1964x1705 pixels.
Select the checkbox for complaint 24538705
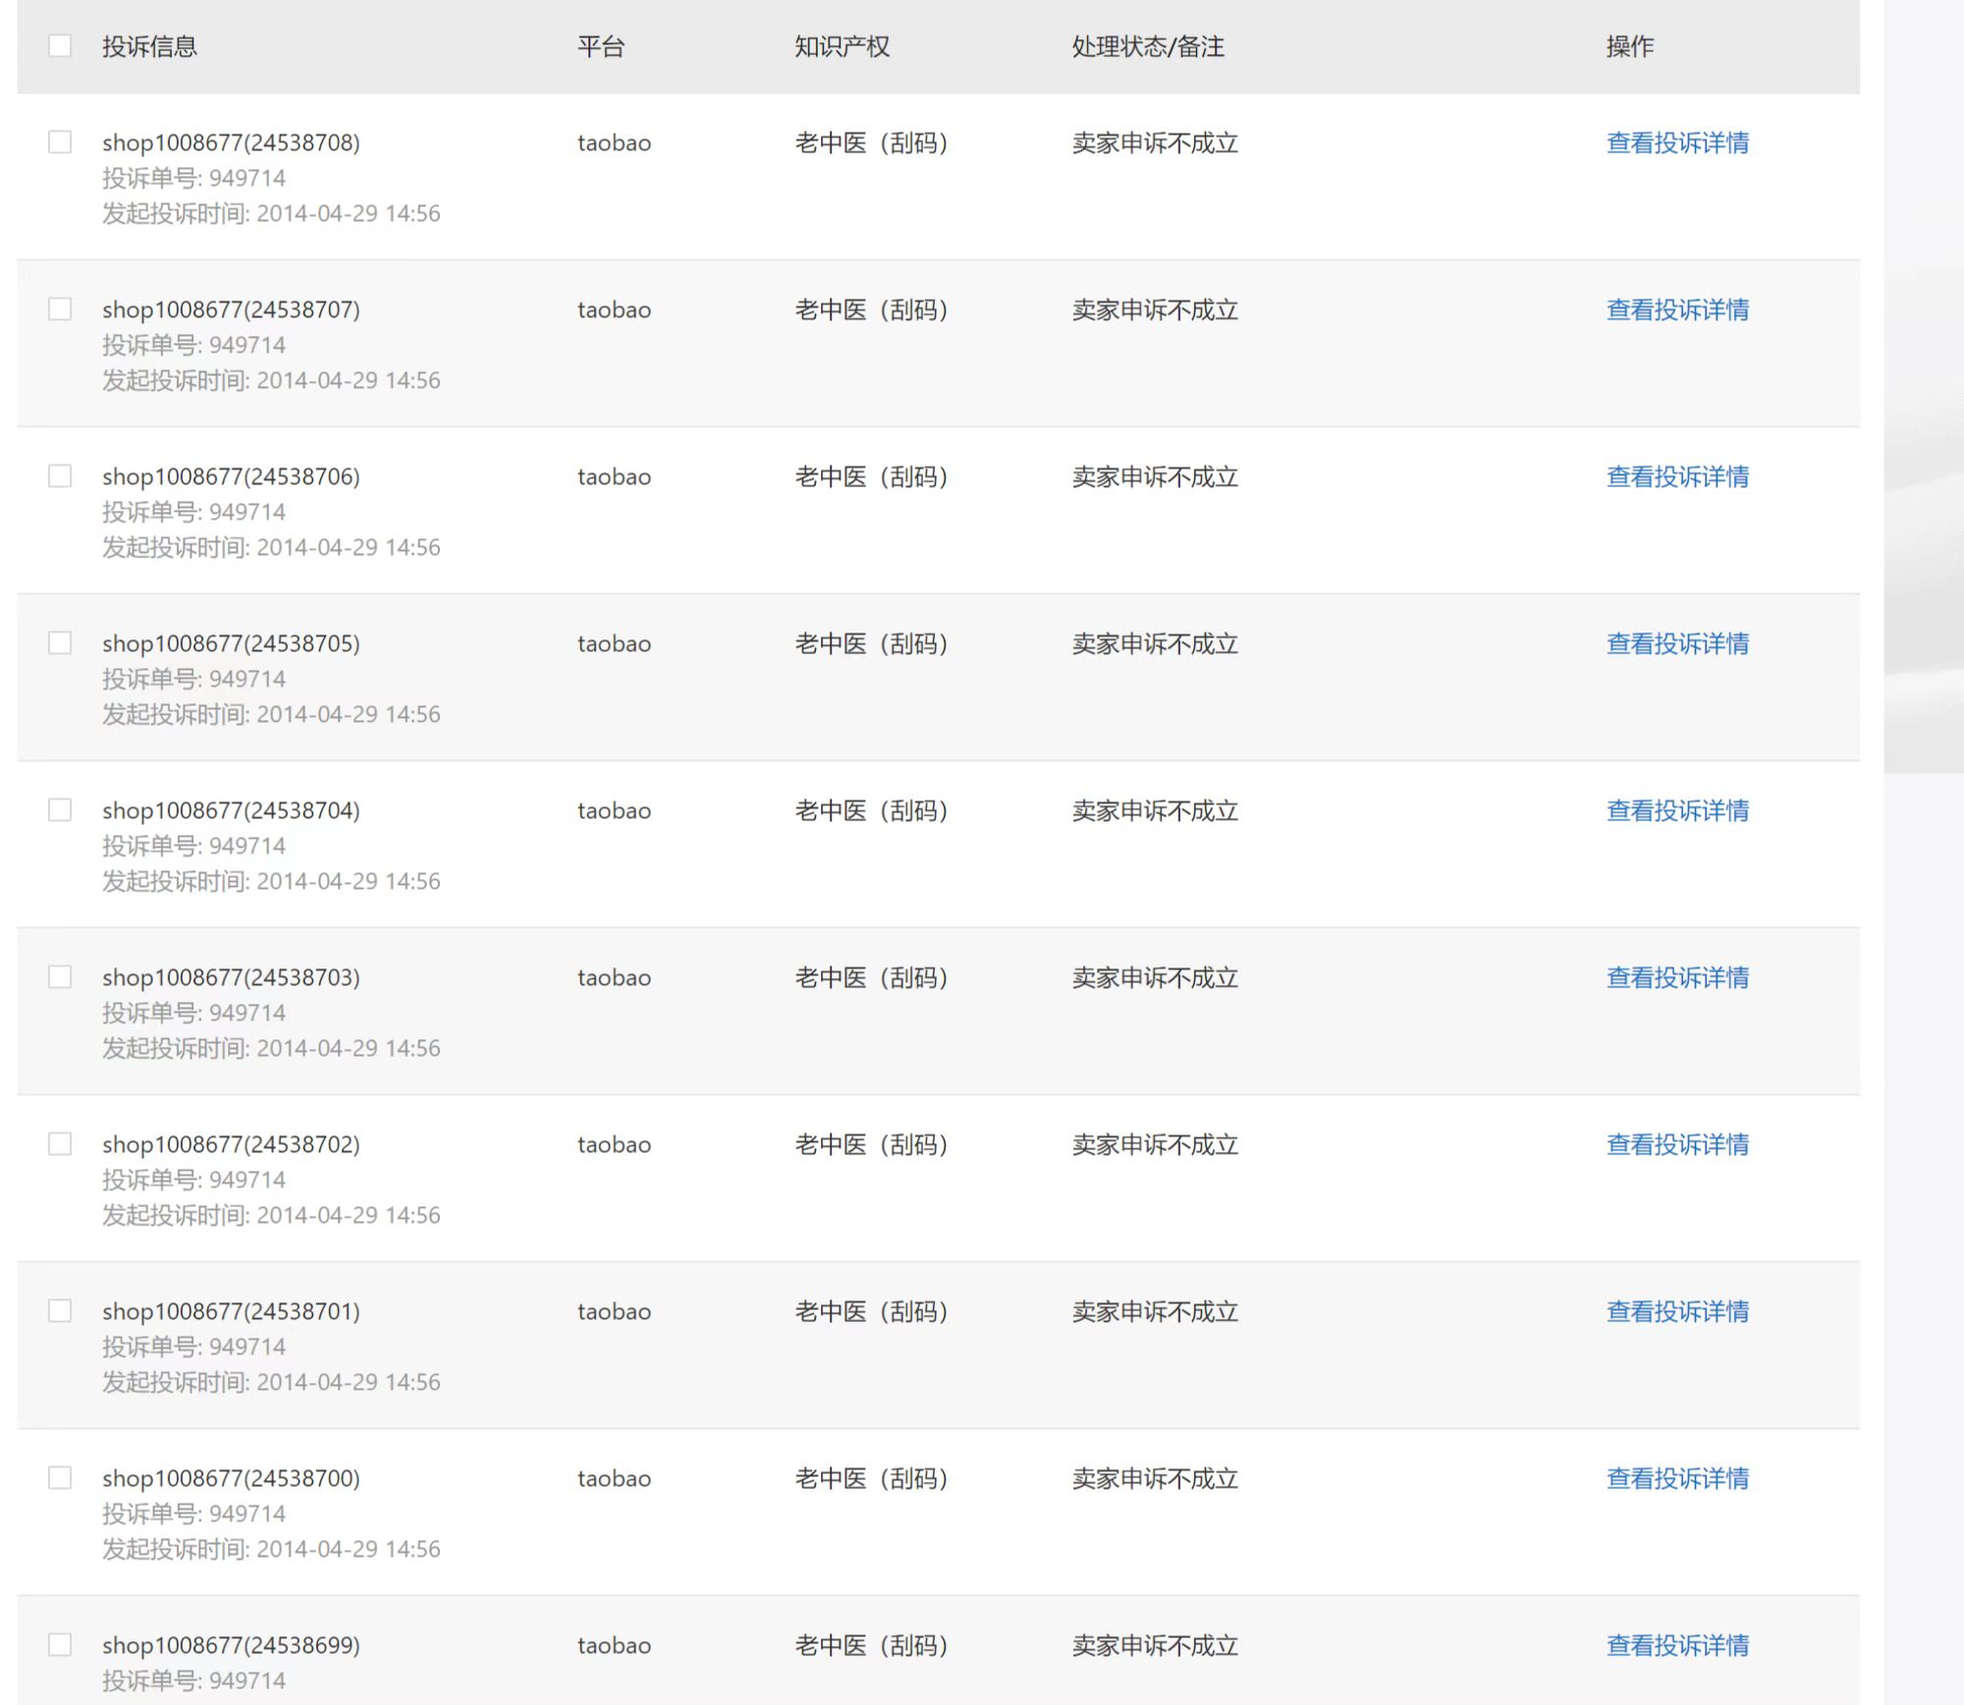pos(60,643)
